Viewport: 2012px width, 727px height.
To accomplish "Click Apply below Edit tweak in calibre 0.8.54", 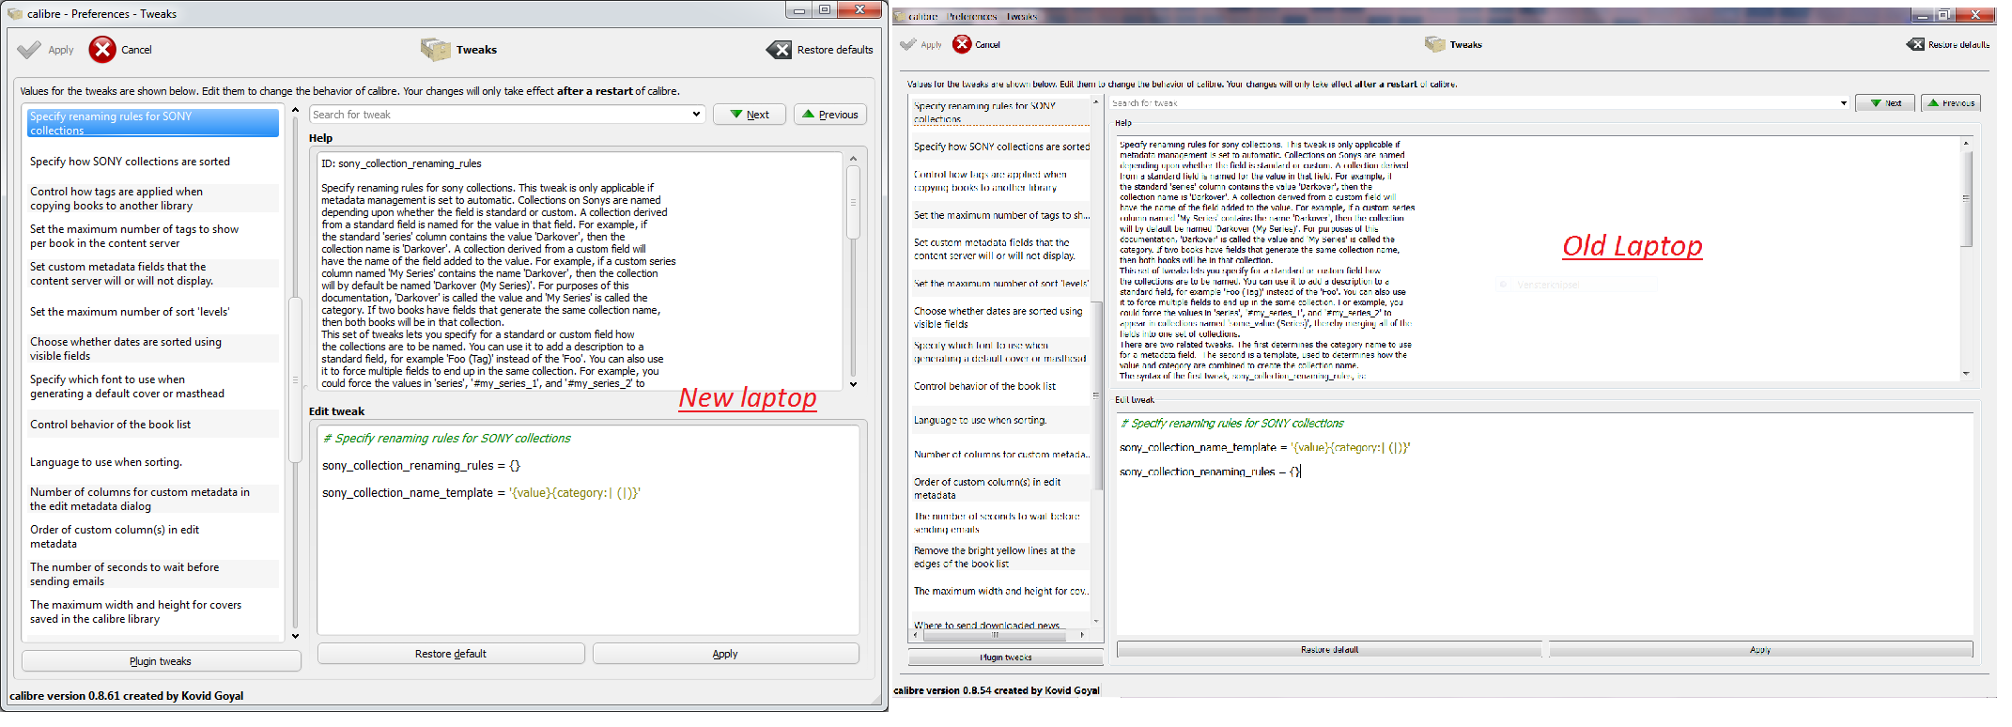I will [x=1760, y=650].
